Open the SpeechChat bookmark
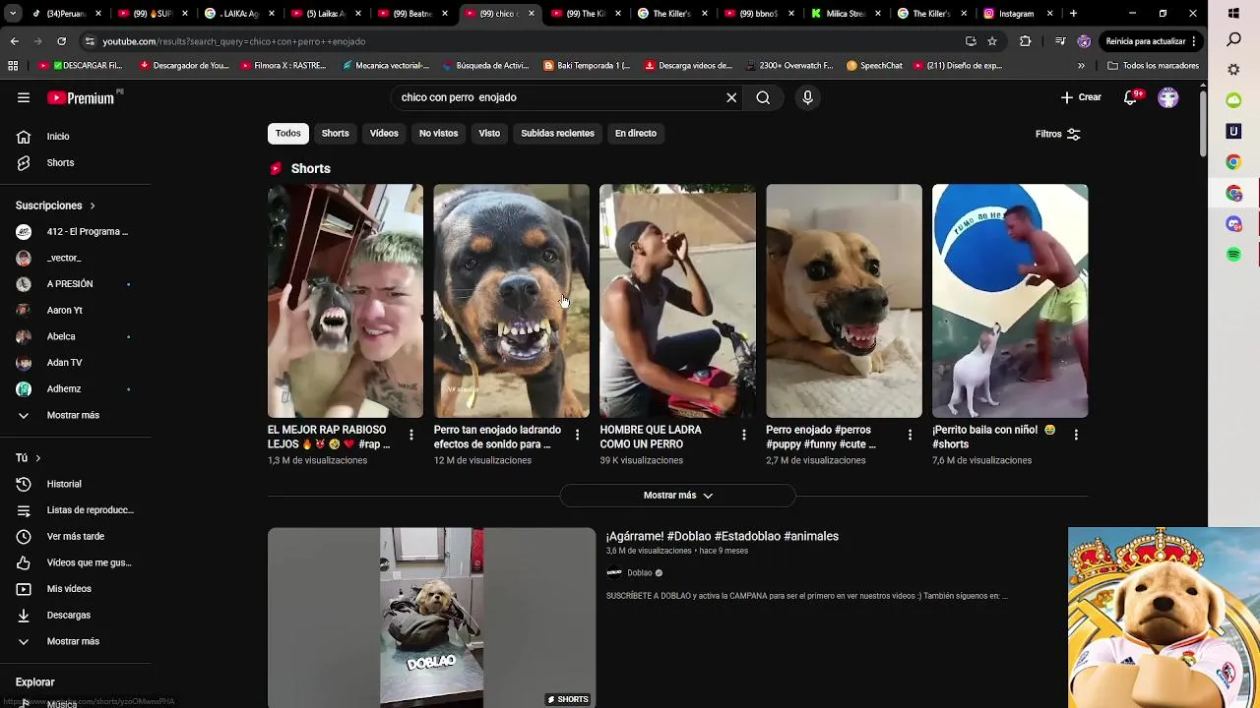This screenshot has width=1260, height=708. (874, 66)
